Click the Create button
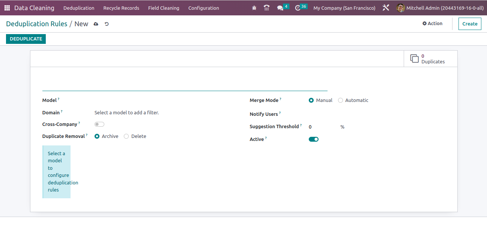 [x=470, y=24]
